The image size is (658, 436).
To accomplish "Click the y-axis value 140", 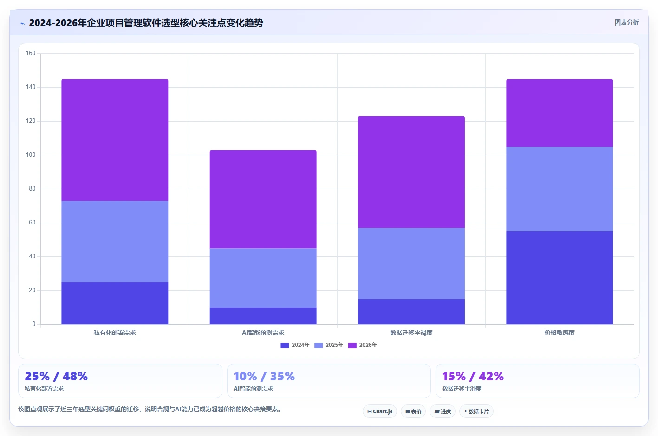I will 31,87.
